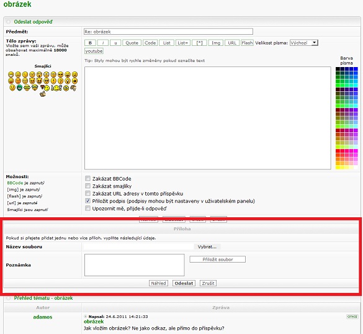Insert the question mark smiley
The image size is (363, 334).
[60, 81]
